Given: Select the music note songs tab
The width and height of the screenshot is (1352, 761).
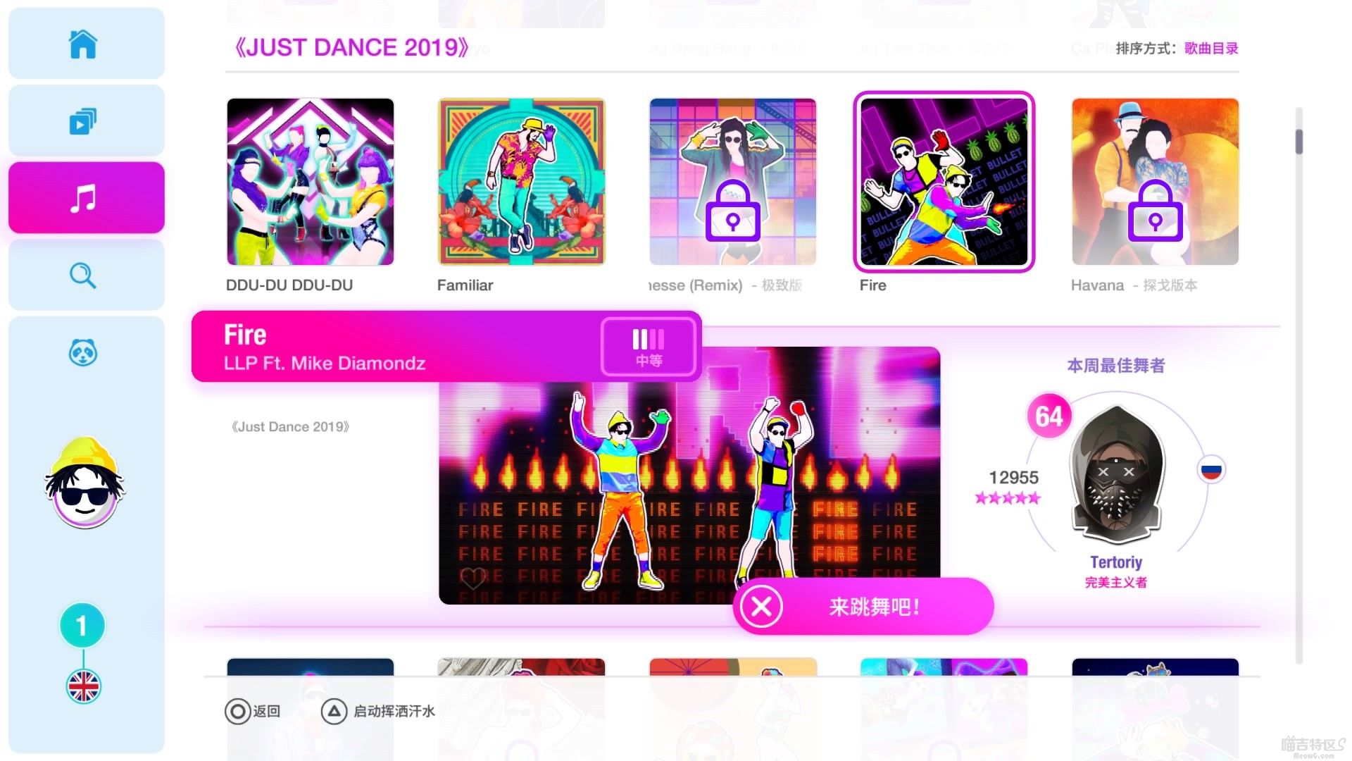Looking at the screenshot, I should coord(83,198).
